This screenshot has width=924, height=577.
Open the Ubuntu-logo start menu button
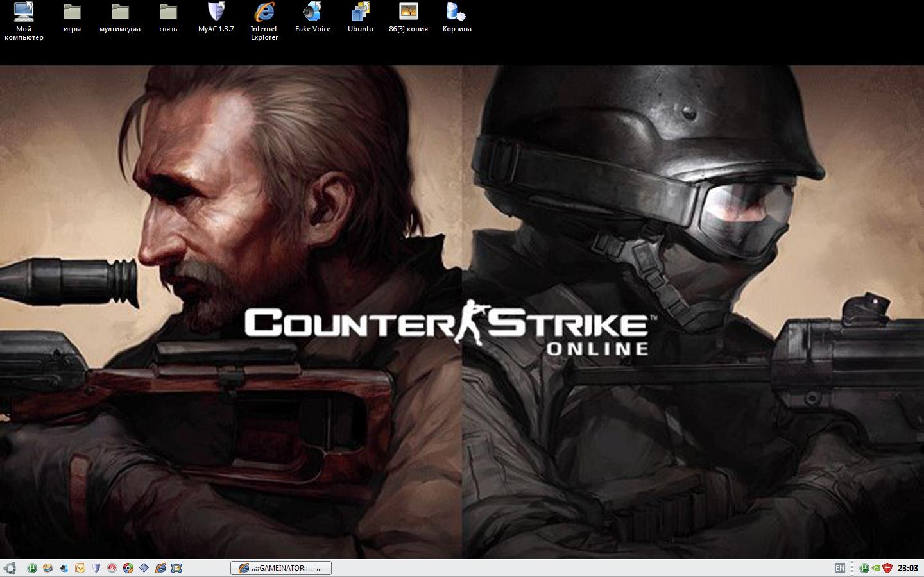(10, 568)
